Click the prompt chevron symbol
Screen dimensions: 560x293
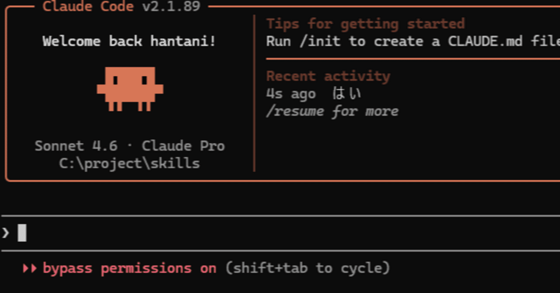(6, 233)
